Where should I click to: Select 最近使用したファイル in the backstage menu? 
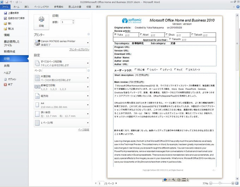(x=12, y=43)
